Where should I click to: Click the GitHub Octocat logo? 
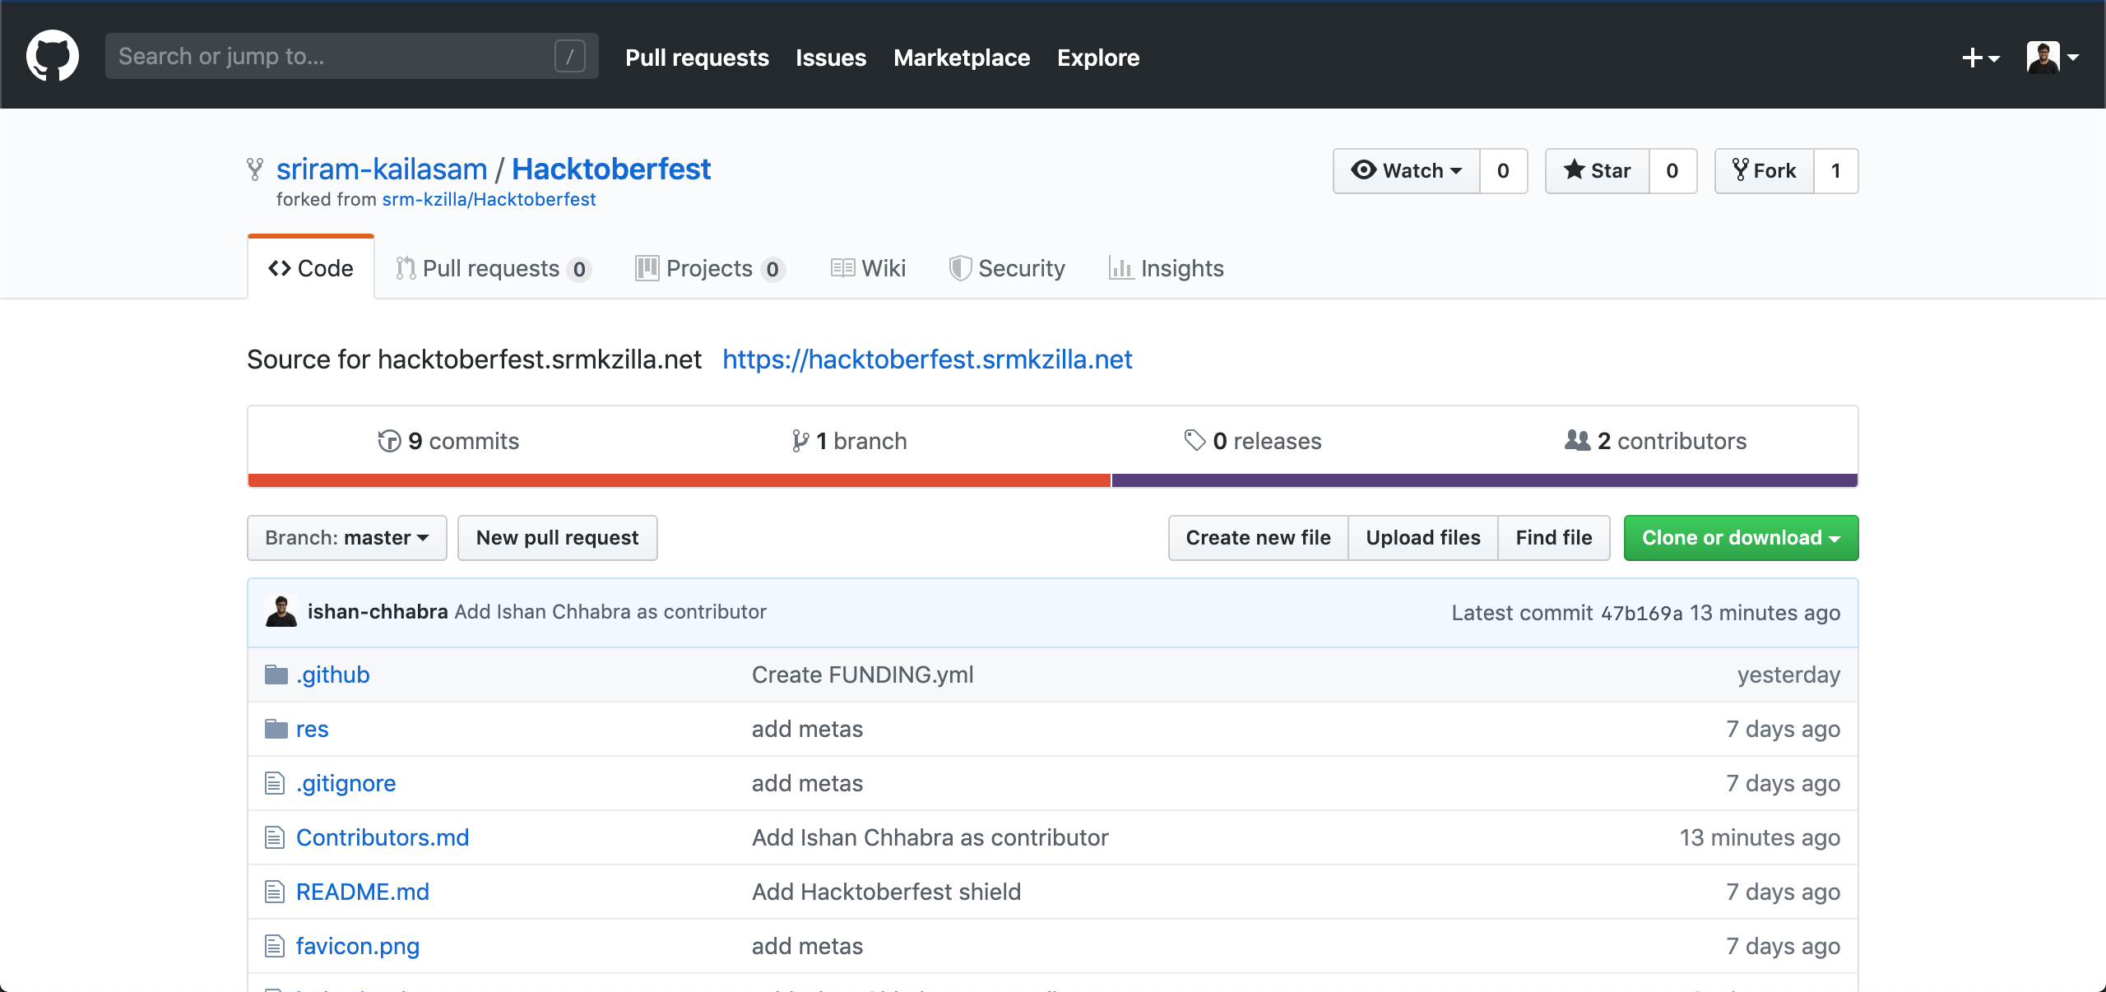[53, 56]
